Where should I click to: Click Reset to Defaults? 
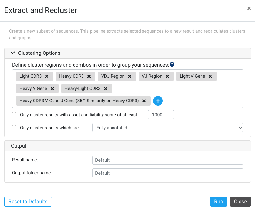click(x=28, y=202)
